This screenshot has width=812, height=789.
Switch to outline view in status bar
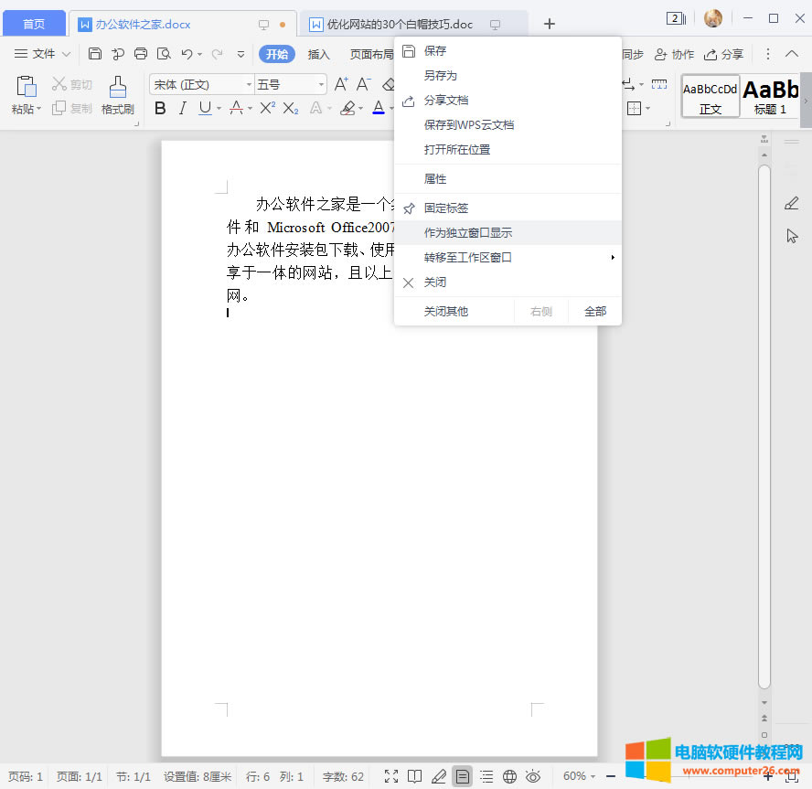[x=487, y=776]
